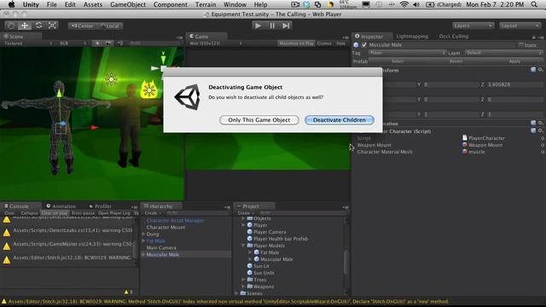546x307 pixels.
Task: Open Project panel options menu icon
Action: 346,207
